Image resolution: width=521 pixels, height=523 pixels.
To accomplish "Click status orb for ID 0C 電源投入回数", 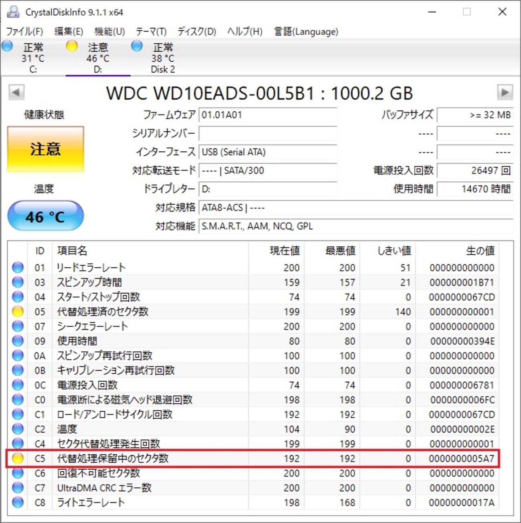I will point(18,385).
